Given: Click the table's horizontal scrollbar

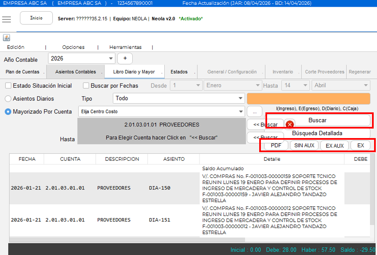Looking at the screenshot, I should point(127,240).
